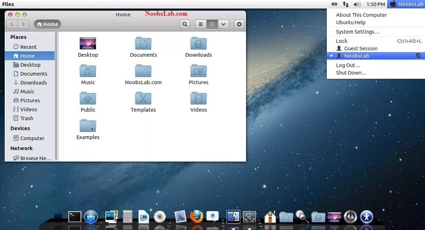Open the Downloads folder in file view

click(198, 47)
